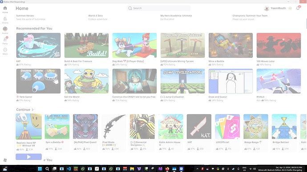The height and width of the screenshot is (172, 307).
Task: Open Ultimate Mining Tycoon thumbnail
Action: click(183, 45)
